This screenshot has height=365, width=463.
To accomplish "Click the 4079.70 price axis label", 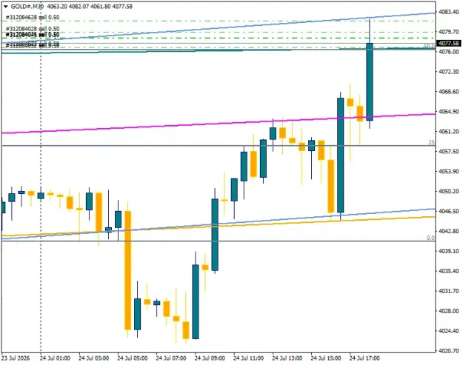I will point(448,32).
